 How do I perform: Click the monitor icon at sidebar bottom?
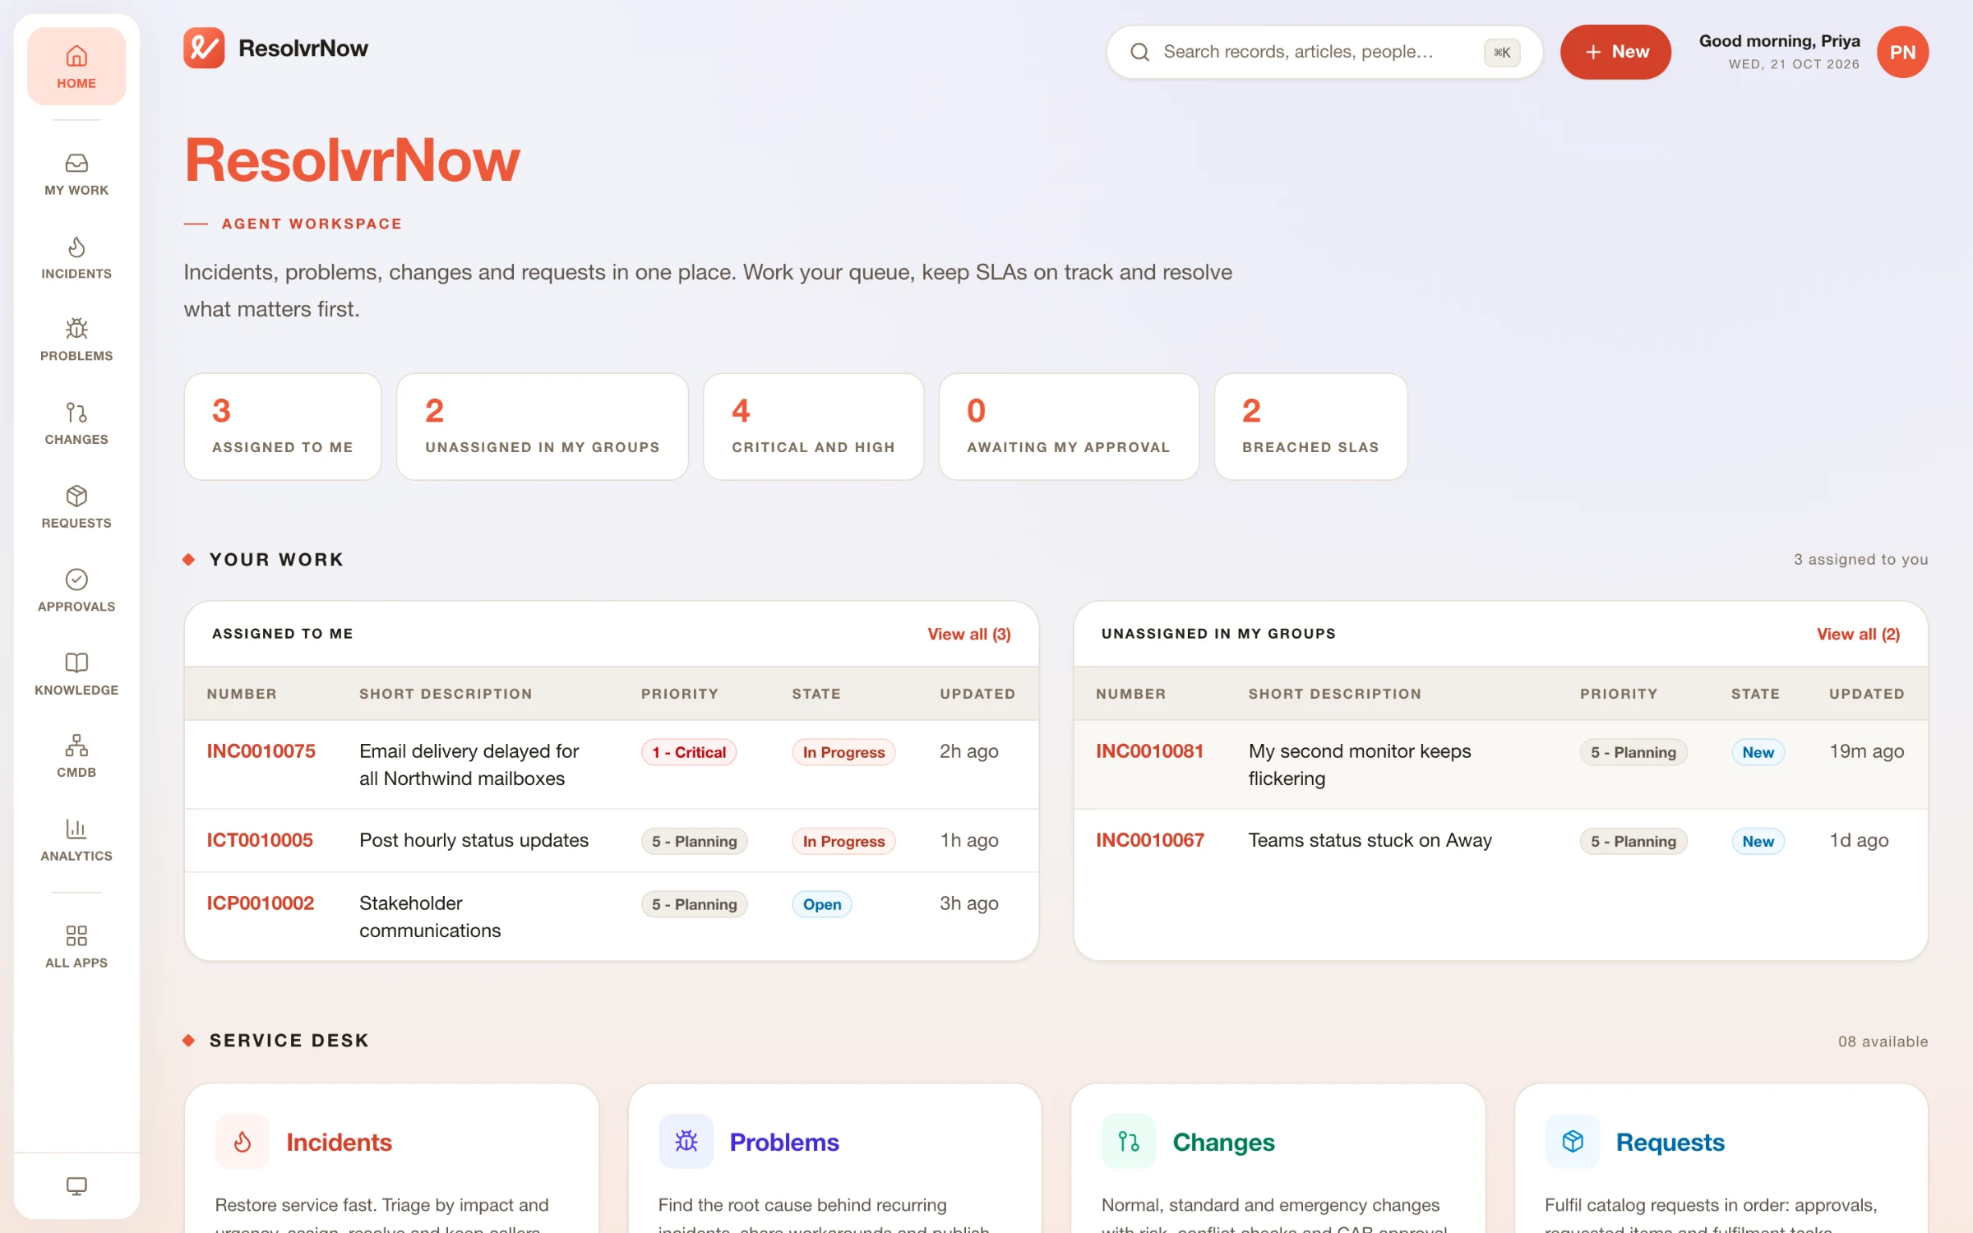(x=76, y=1186)
